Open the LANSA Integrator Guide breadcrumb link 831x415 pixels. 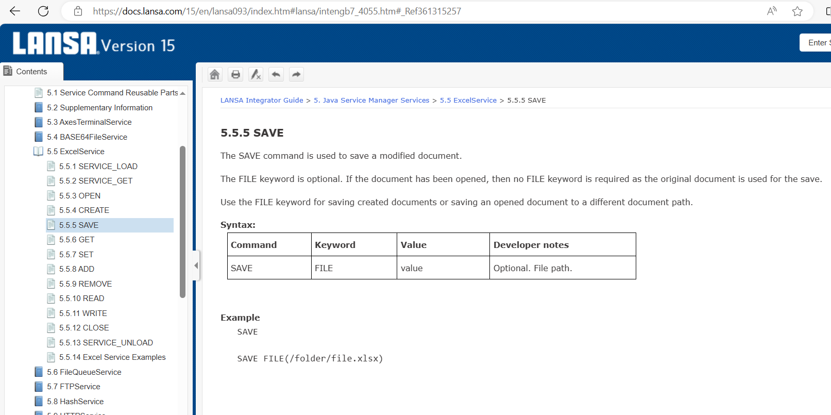pos(262,101)
